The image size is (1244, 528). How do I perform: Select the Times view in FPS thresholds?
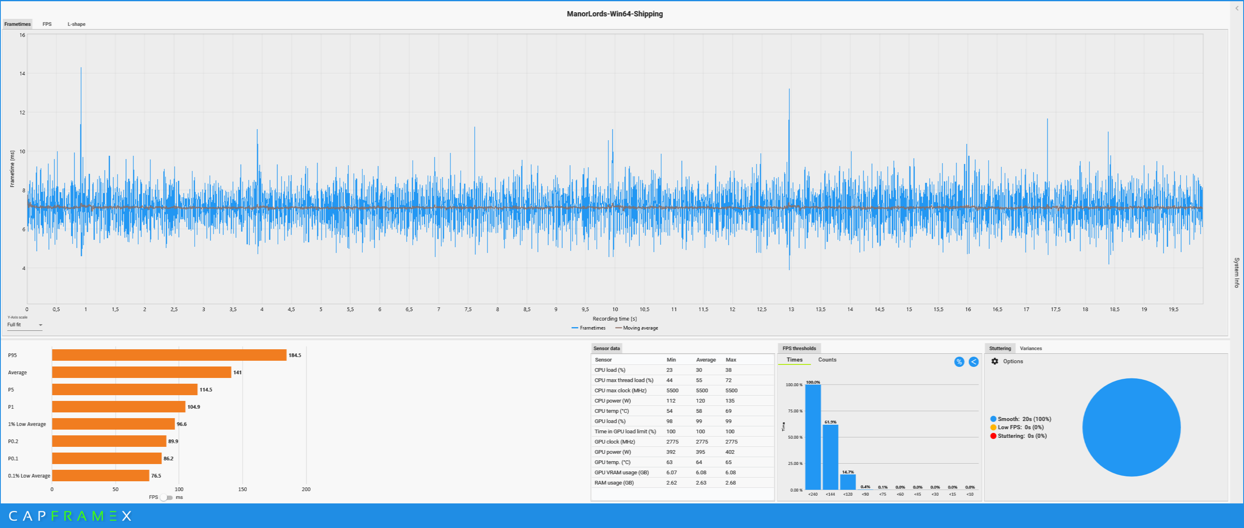click(794, 360)
